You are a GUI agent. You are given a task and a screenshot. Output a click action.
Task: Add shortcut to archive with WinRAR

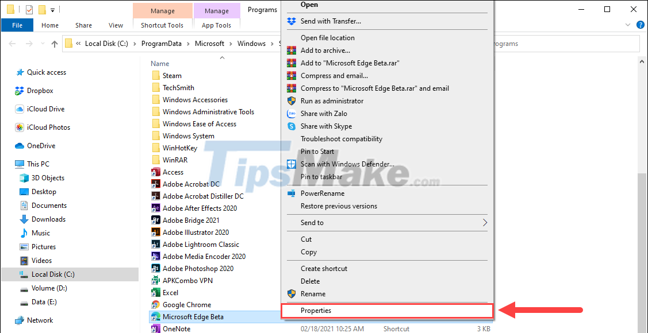click(324, 50)
